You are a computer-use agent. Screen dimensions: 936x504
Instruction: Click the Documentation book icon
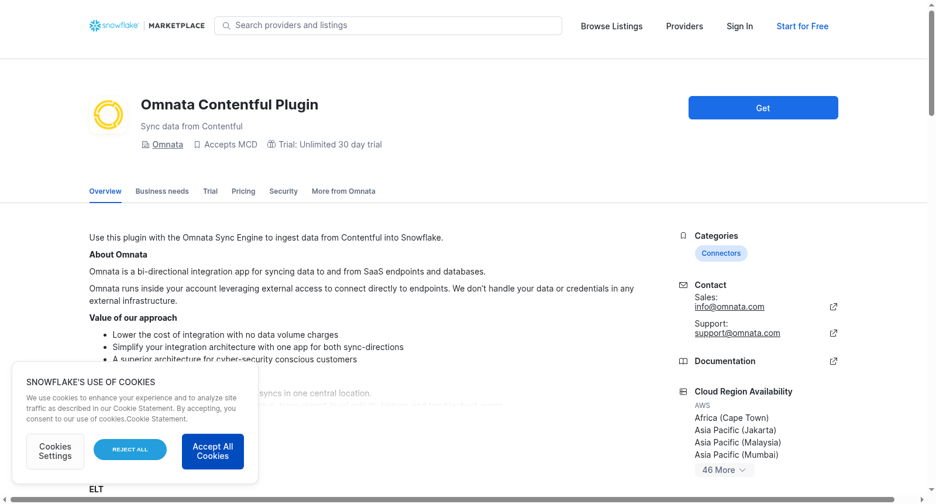pyautogui.click(x=683, y=361)
